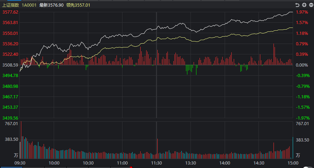
Task: Click the 领先3557.01 leading indicator label
Action: (x=78, y=5)
